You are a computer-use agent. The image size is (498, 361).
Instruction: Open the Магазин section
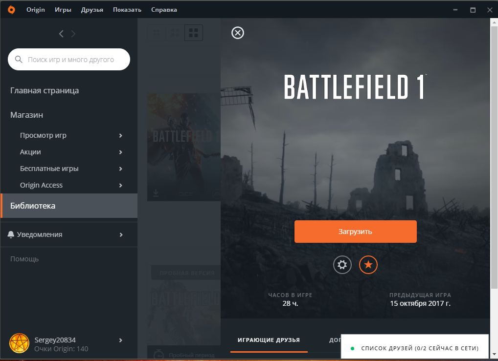[27, 115]
